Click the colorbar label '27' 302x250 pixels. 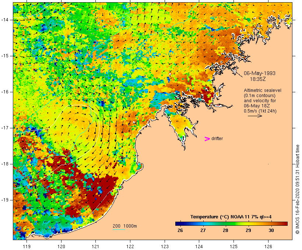coord(203,231)
